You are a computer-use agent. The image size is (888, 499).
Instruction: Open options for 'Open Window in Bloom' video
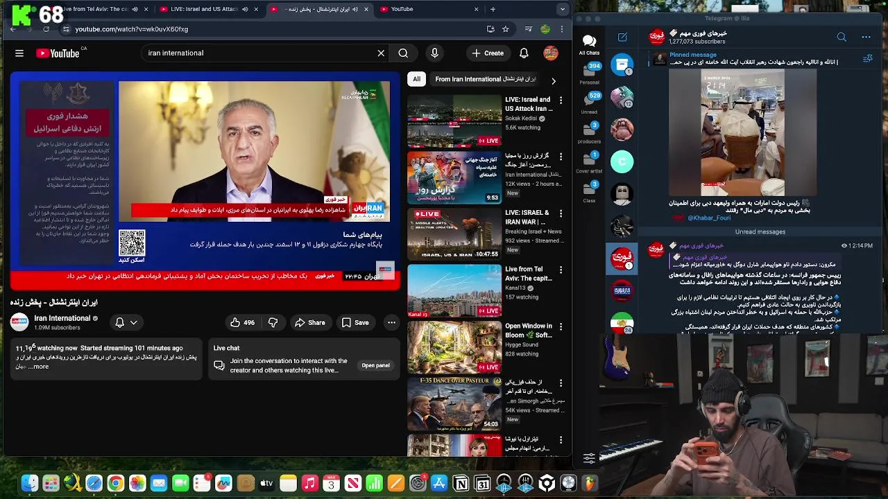[x=561, y=326]
